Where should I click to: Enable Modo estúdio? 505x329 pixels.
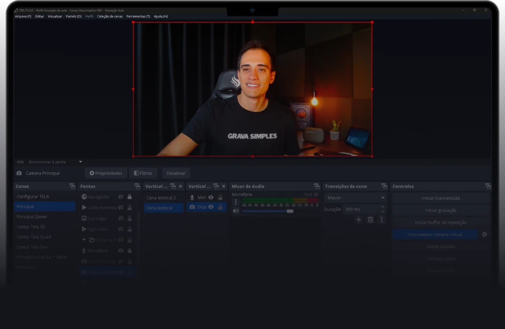point(440,247)
